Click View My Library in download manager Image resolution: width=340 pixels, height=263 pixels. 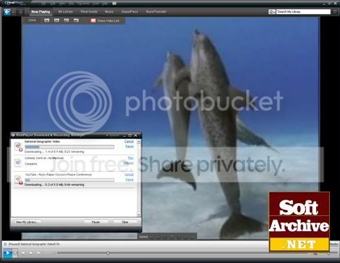(27, 222)
